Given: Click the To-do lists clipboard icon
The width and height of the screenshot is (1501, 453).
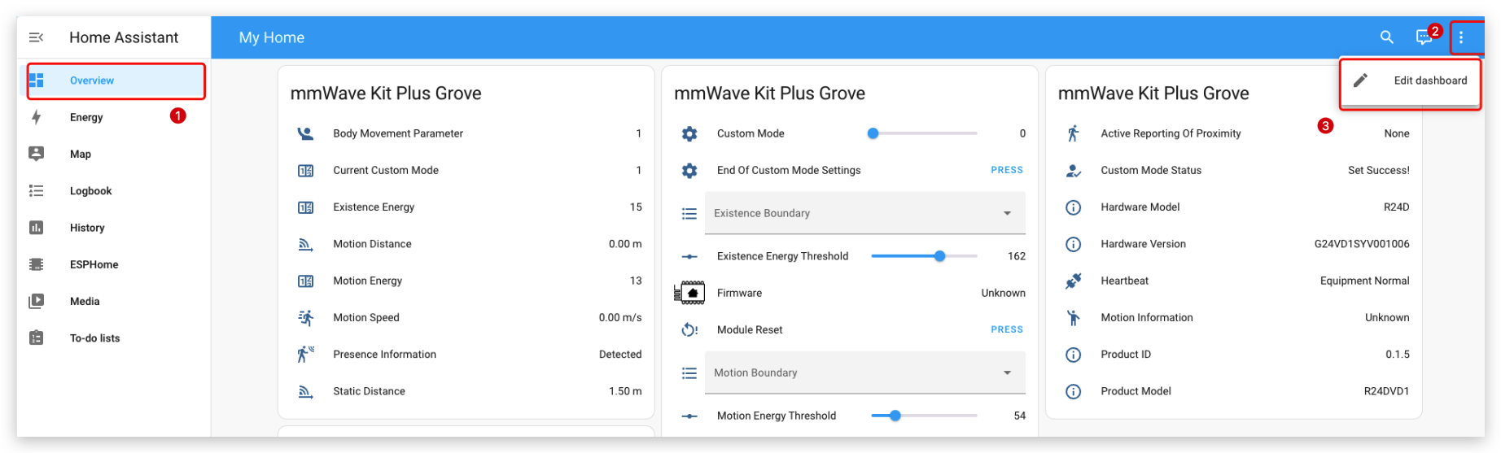Looking at the screenshot, I should [36, 338].
